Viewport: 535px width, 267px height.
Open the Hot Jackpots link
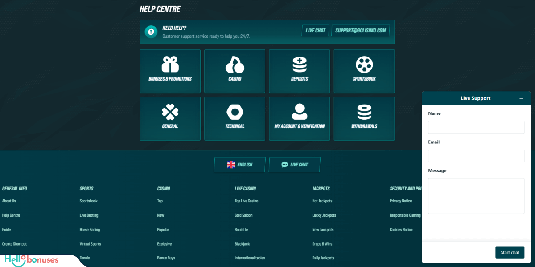click(x=322, y=201)
